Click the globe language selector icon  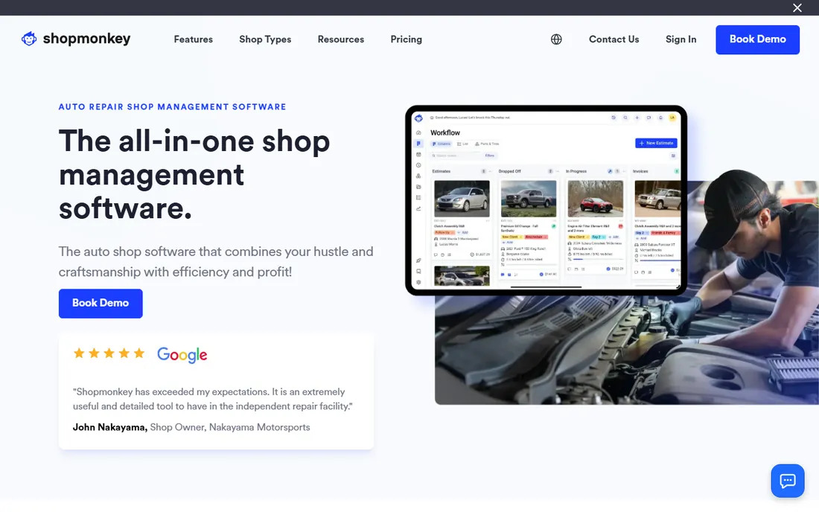click(556, 39)
